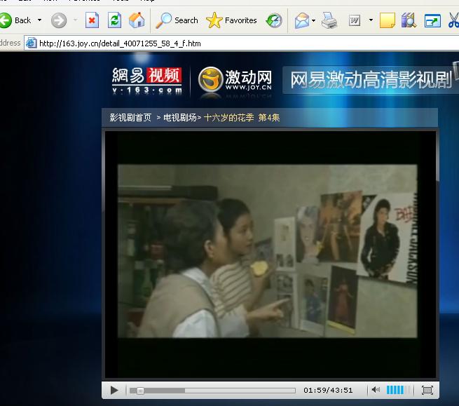
Task: Click the video frame to toggle playback
Action: tap(270, 255)
